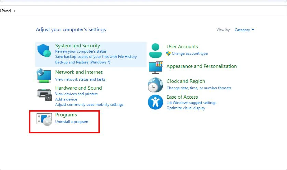
Task: Open Clock and Region category
Action: coord(186,81)
